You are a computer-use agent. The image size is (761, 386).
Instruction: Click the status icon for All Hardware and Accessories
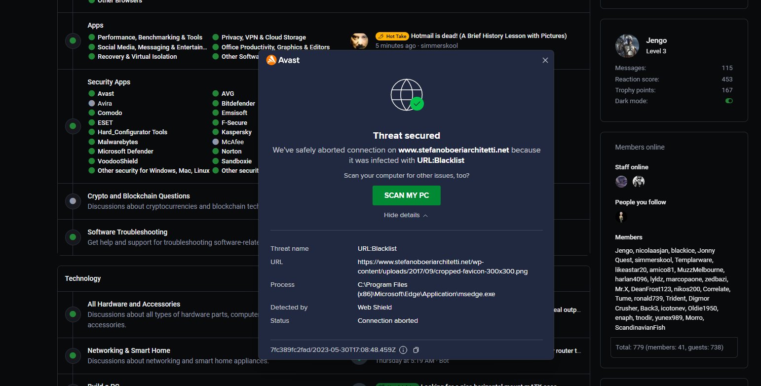tap(73, 314)
